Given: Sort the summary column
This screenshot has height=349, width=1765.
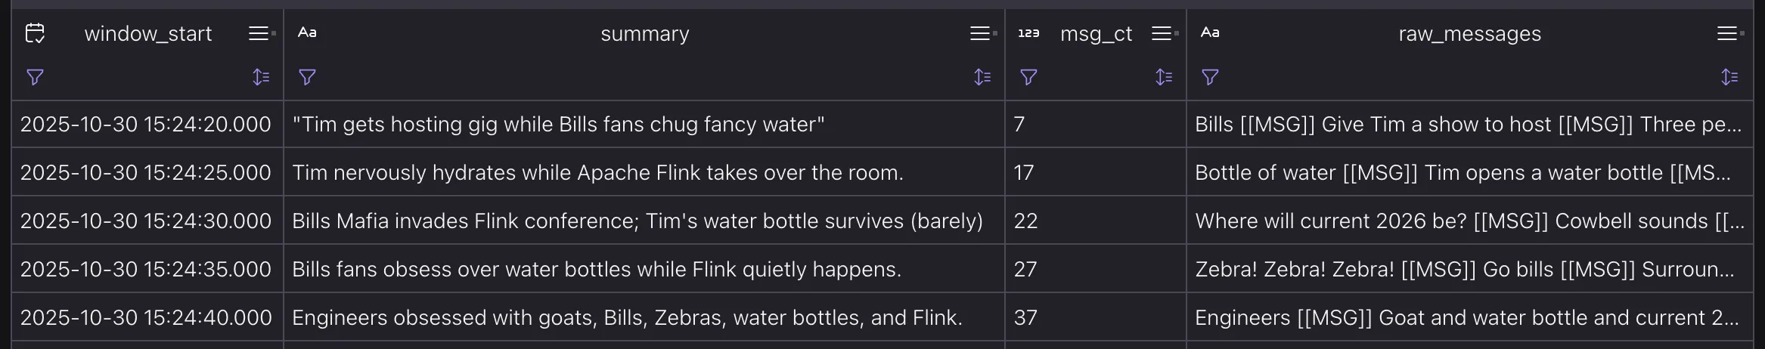Looking at the screenshot, I should [982, 77].
